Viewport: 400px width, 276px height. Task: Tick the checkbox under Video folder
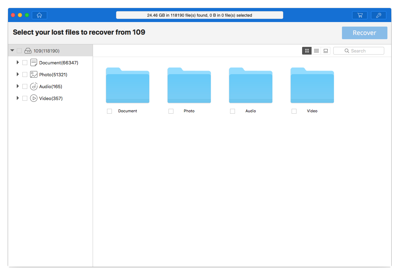click(294, 111)
